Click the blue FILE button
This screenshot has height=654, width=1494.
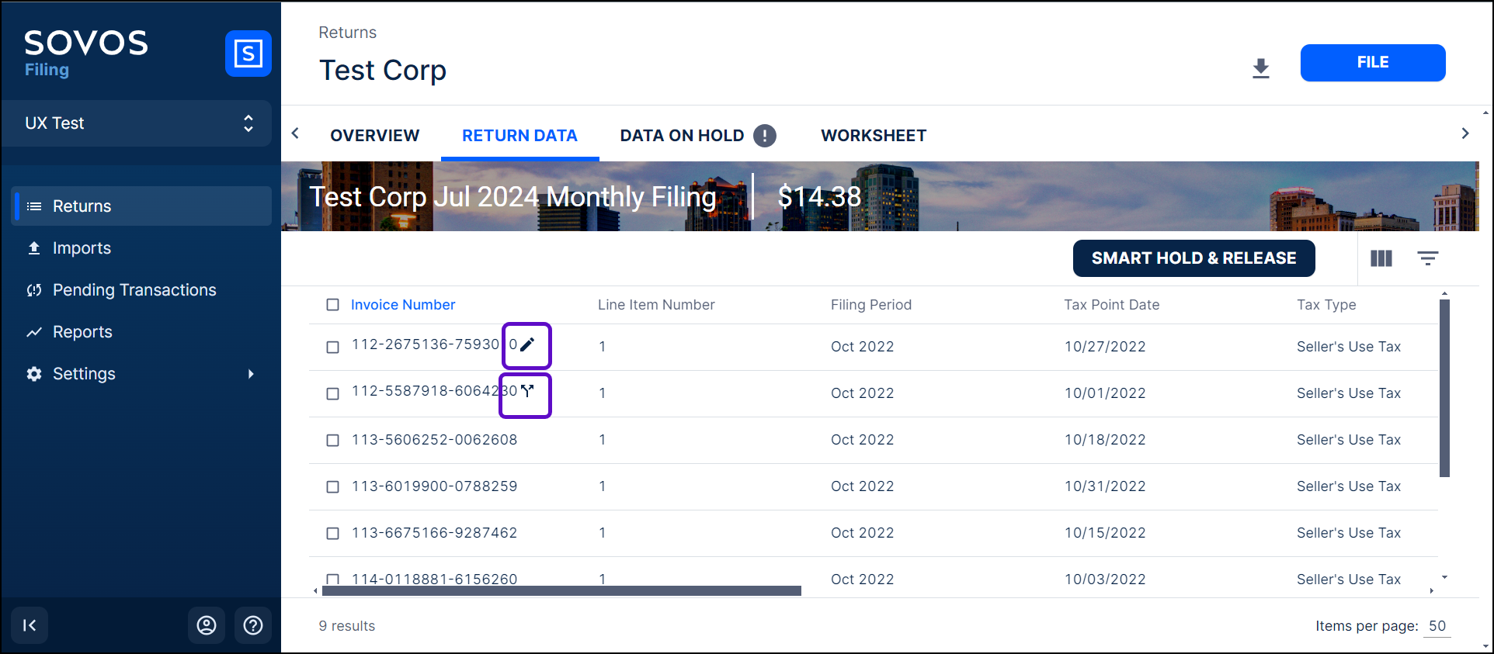click(1372, 63)
